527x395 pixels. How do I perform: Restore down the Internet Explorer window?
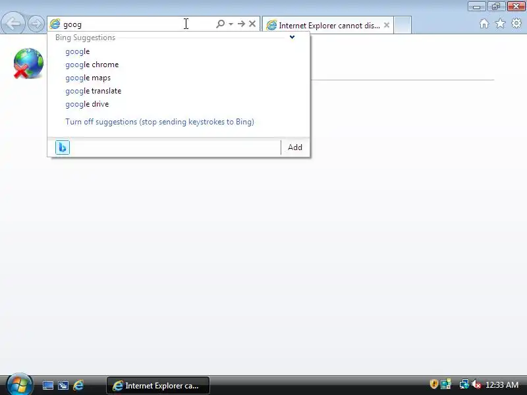point(496,7)
